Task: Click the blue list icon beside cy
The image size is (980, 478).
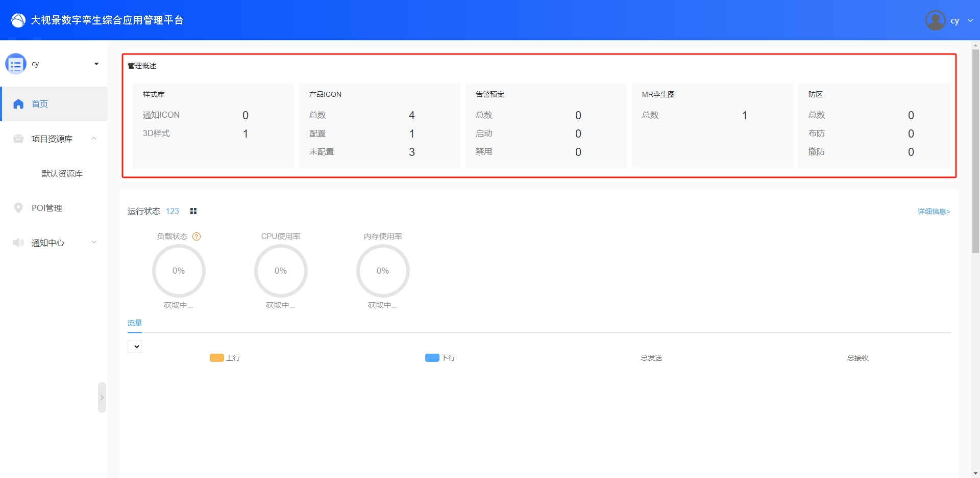Action: tap(16, 64)
